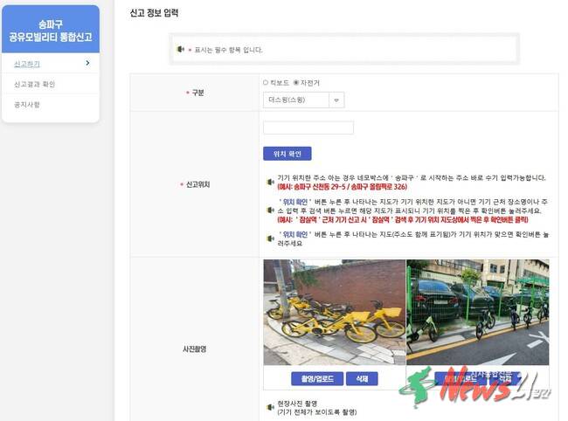Click the dropdown arrow beside 더스윙(스윙)

336,100
